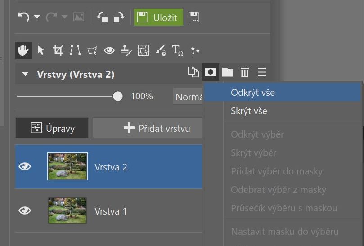Select the perspective transform tool
The image size is (364, 246).
pos(92,50)
